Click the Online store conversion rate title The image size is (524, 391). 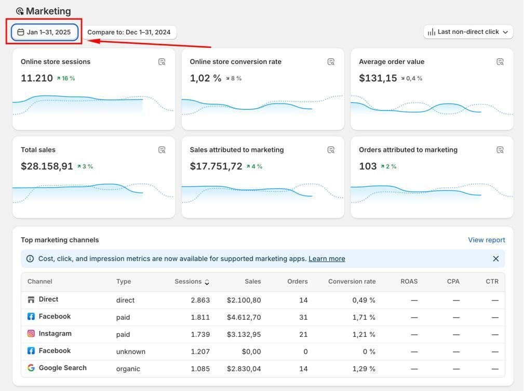(x=236, y=61)
